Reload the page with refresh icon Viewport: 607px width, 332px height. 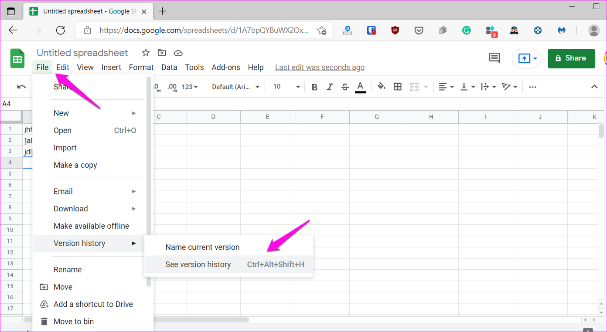[x=61, y=30]
